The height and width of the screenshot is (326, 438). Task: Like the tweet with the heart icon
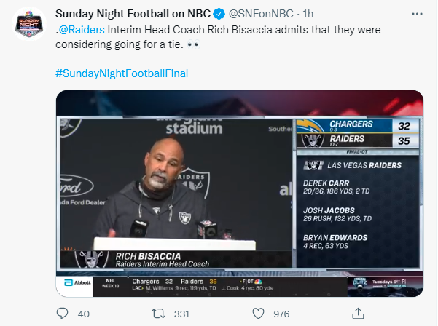coord(259,314)
